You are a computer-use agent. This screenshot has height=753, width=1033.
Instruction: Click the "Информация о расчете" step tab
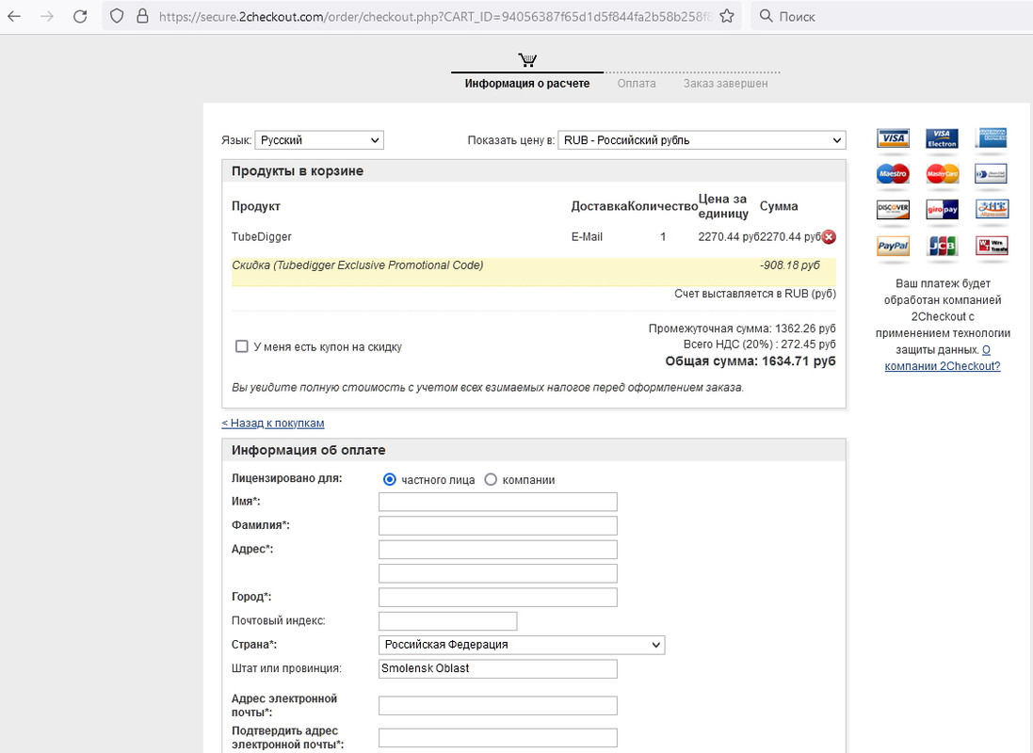527,84
